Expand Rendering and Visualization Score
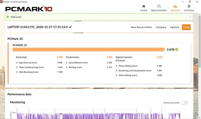The image size is (201, 119). [x=117, y=71]
